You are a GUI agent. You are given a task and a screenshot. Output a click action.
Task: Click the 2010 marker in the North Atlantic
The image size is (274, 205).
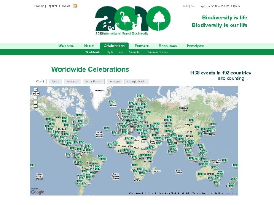[x=107, y=128]
